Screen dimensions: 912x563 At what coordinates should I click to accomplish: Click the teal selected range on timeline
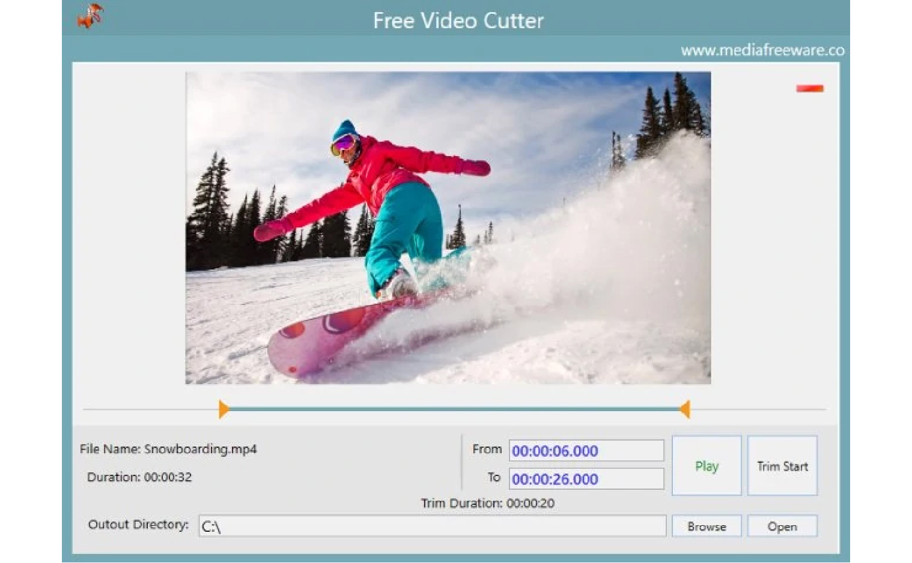tap(454, 409)
